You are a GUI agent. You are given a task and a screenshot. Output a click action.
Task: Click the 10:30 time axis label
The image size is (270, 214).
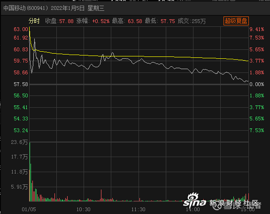tap(83, 209)
